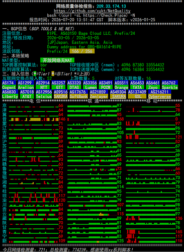
Task: Click the yellow 166 / 256 neighbors indicator
Action: click(x=82, y=51)
